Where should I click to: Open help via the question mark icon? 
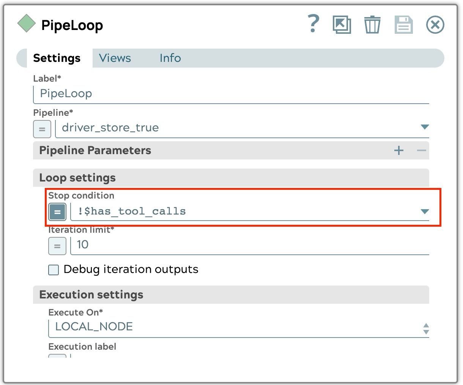[313, 24]
